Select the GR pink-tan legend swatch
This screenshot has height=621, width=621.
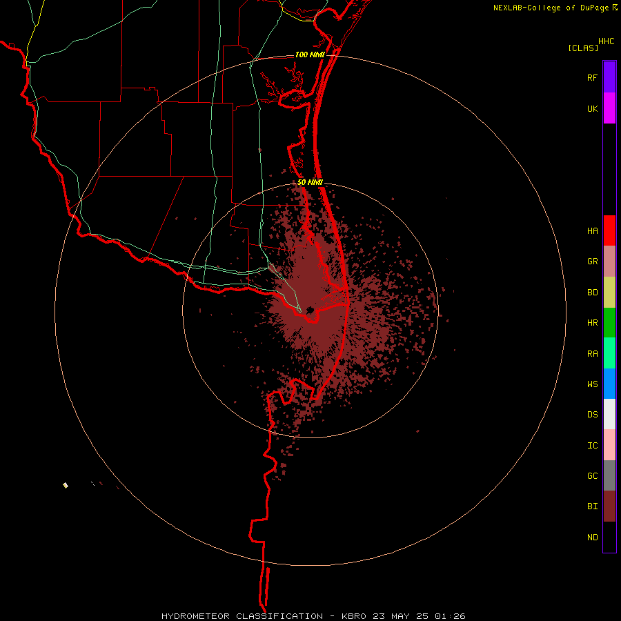(x=609, y=262)
